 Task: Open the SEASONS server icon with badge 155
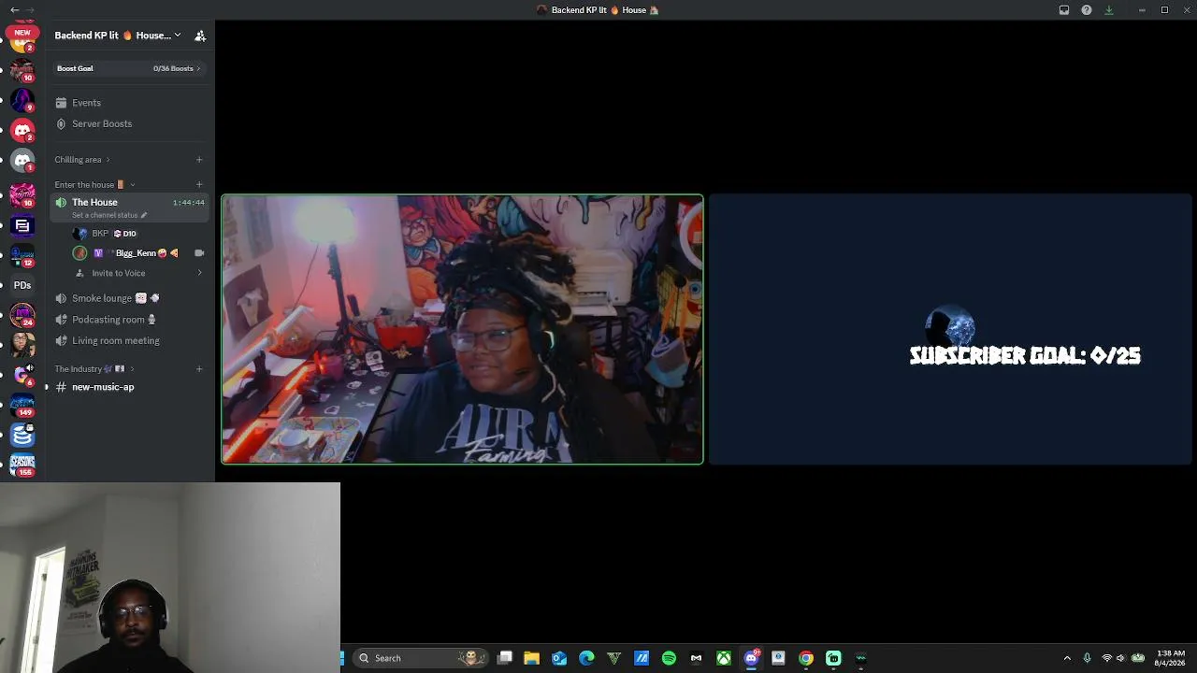tap(22, 465)
